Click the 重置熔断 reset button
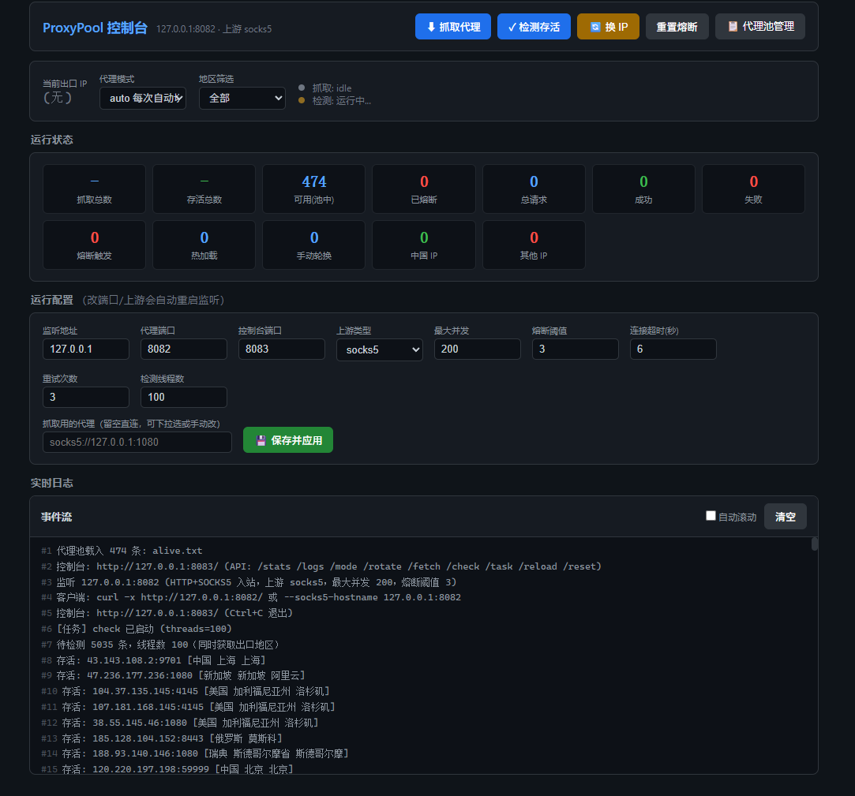 (677, 27)
